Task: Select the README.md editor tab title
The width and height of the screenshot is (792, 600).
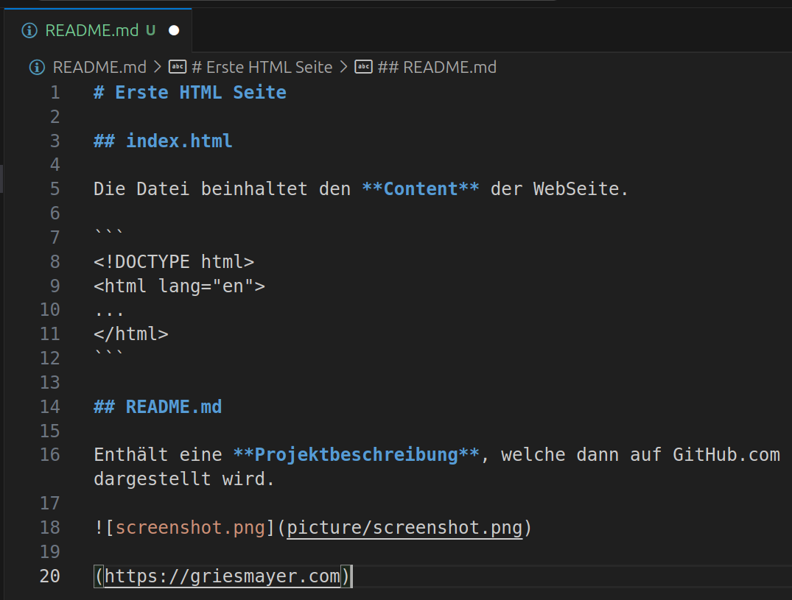Action: tap(92, 30)
